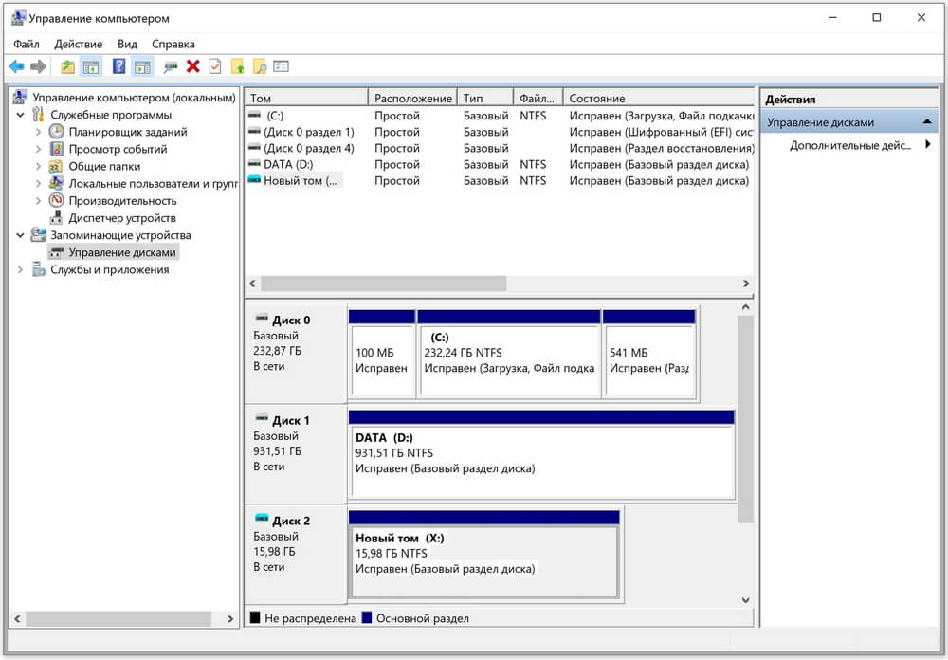Image resolution: width=948 pixels, height=660 pixels.
Task: Select the DATA (D:) partition block
Action: (x=541, y=462)
